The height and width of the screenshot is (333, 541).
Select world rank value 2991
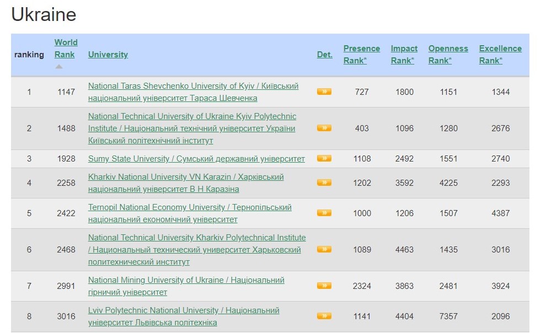point(66,286)
